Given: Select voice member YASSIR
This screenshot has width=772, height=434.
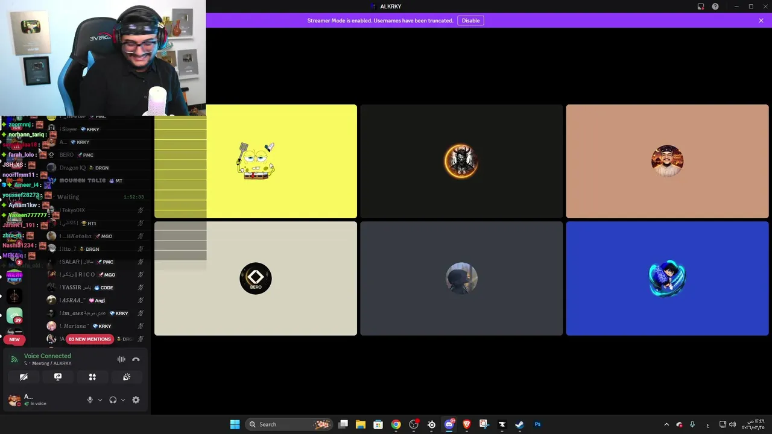Looking at the screenshot, I should [96, 288].
